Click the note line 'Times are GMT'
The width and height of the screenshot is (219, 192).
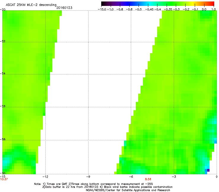(57, 184)
